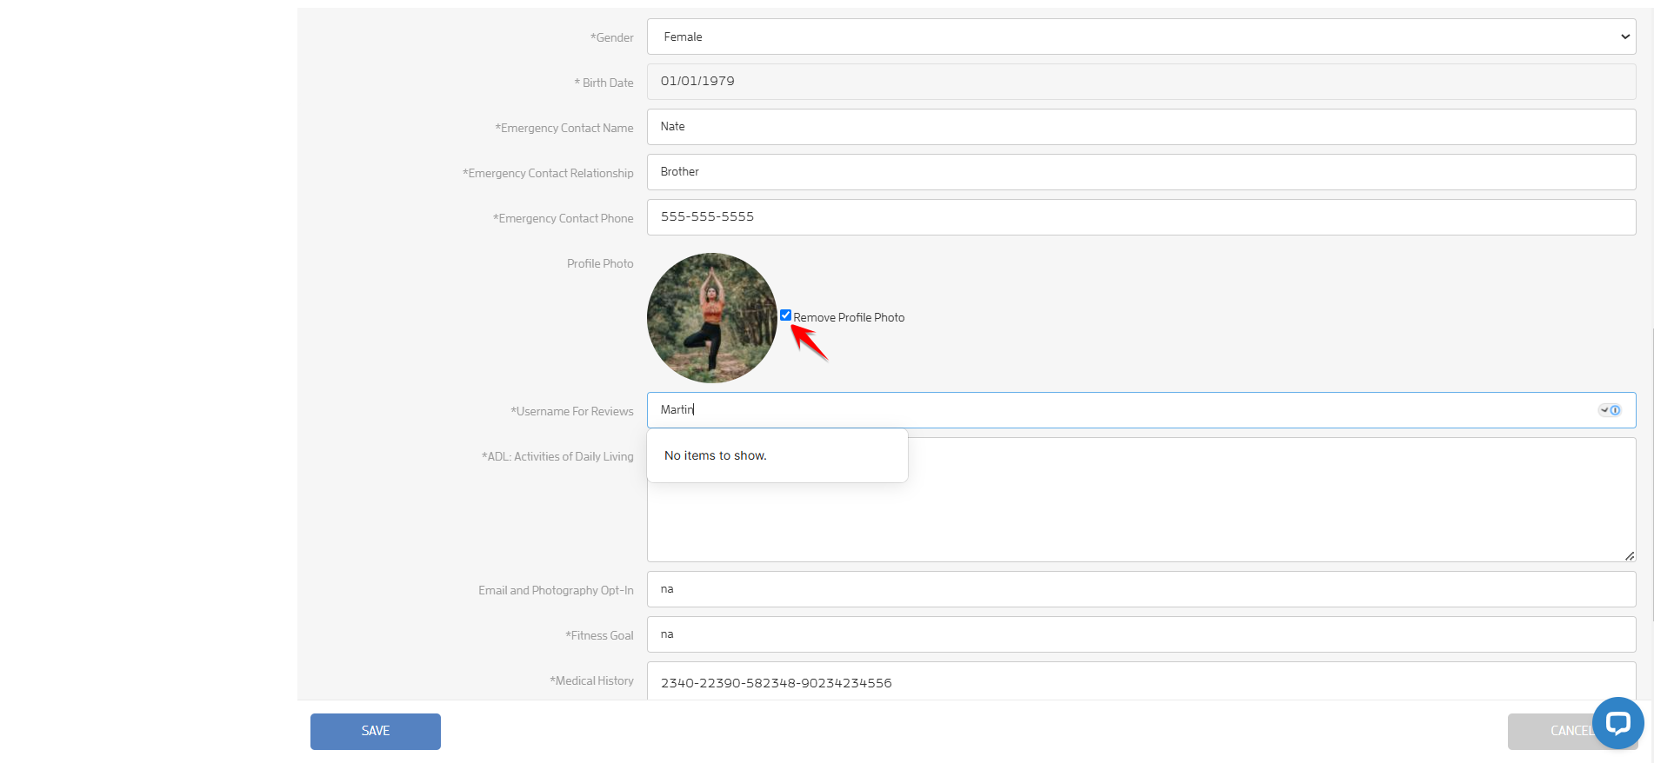1654x763 pixels.
Task: Click the 'No items to show.' popup text
Action: point(715,455)
